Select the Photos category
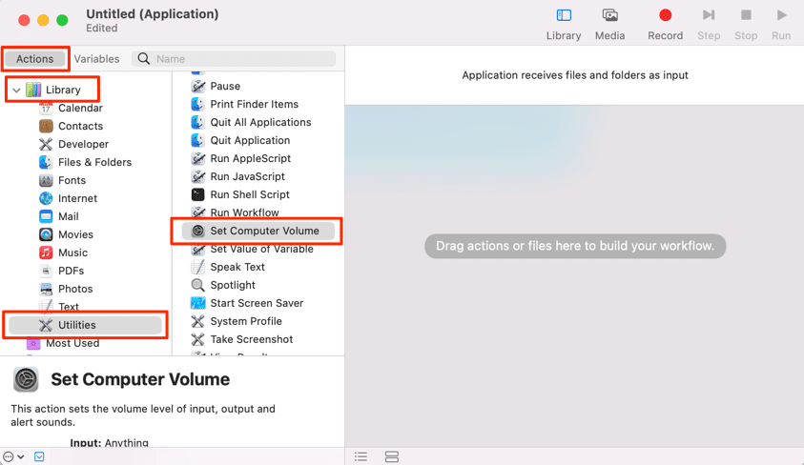 66,289
